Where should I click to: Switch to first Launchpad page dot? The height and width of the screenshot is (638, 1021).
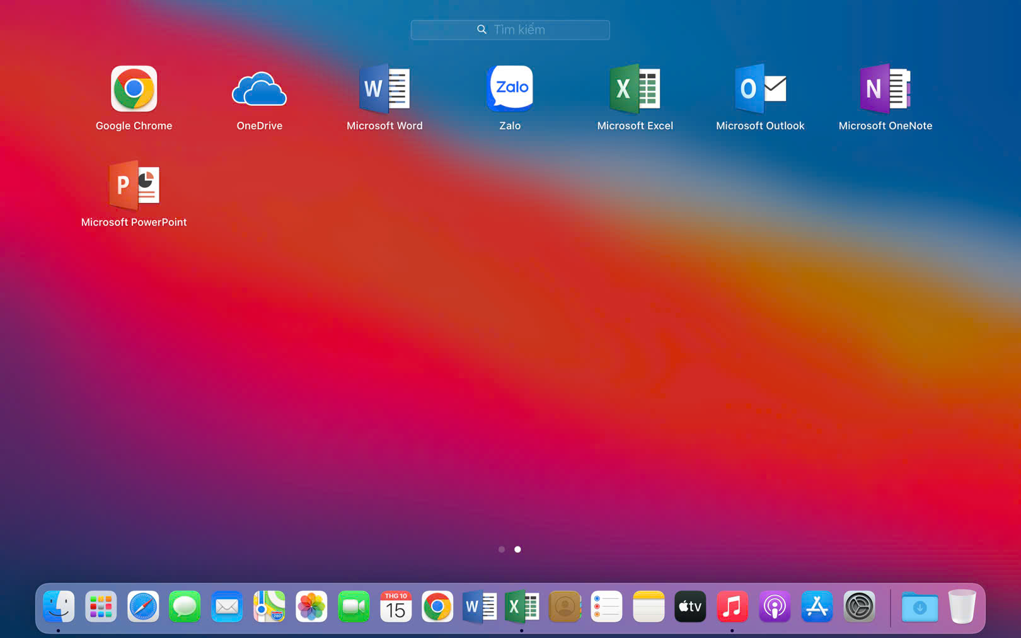click(502, 549)
